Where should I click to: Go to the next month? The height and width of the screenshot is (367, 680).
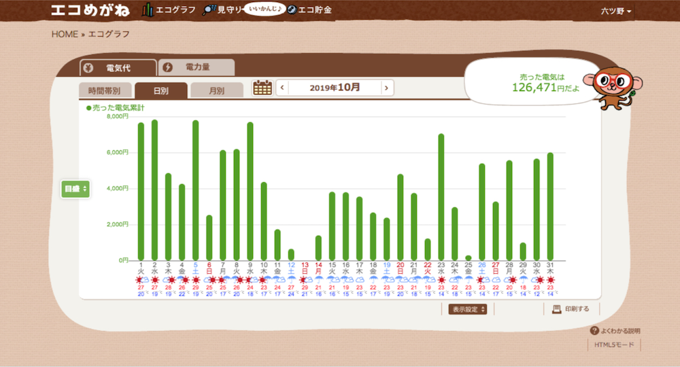[x=386, y=88]
